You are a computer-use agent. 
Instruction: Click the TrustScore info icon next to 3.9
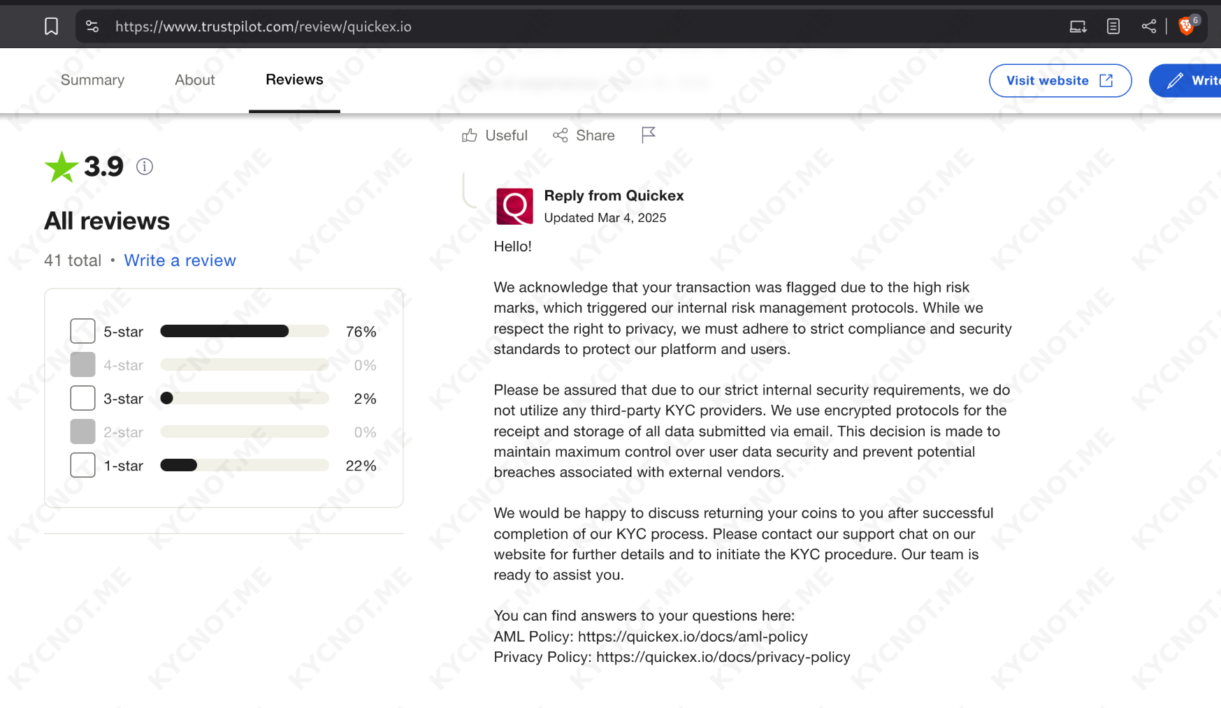pos(145,166)
